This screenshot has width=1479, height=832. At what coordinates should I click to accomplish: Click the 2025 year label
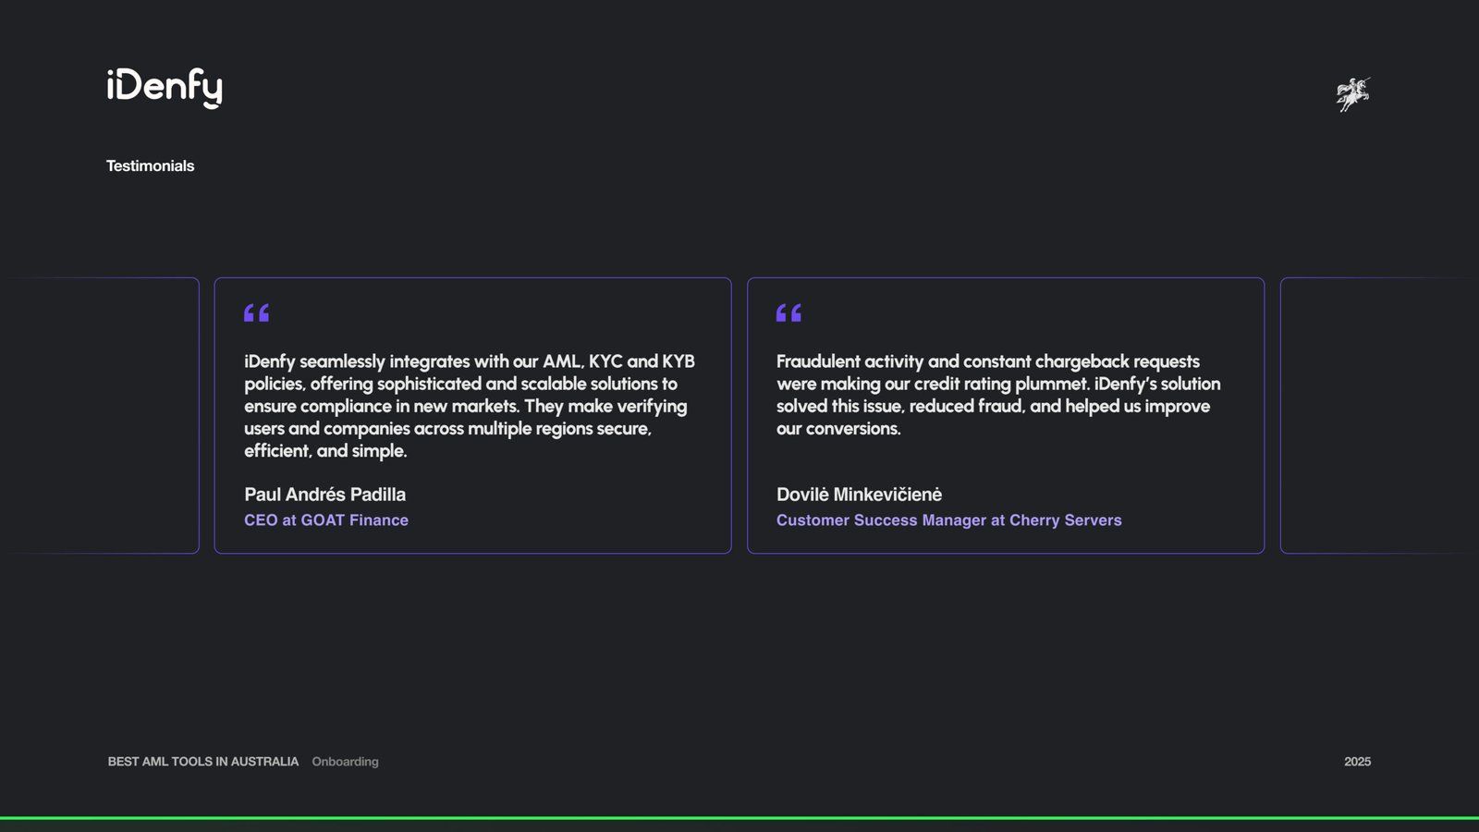click(x=1358, y=762)
